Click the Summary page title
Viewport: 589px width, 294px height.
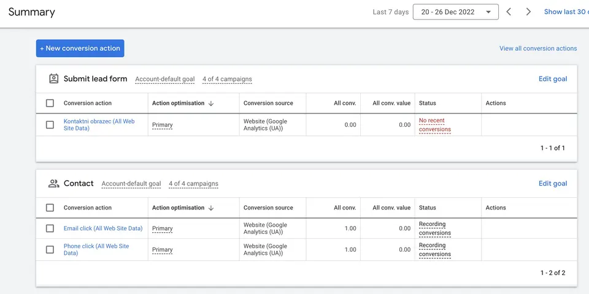[x=31, y=12]
